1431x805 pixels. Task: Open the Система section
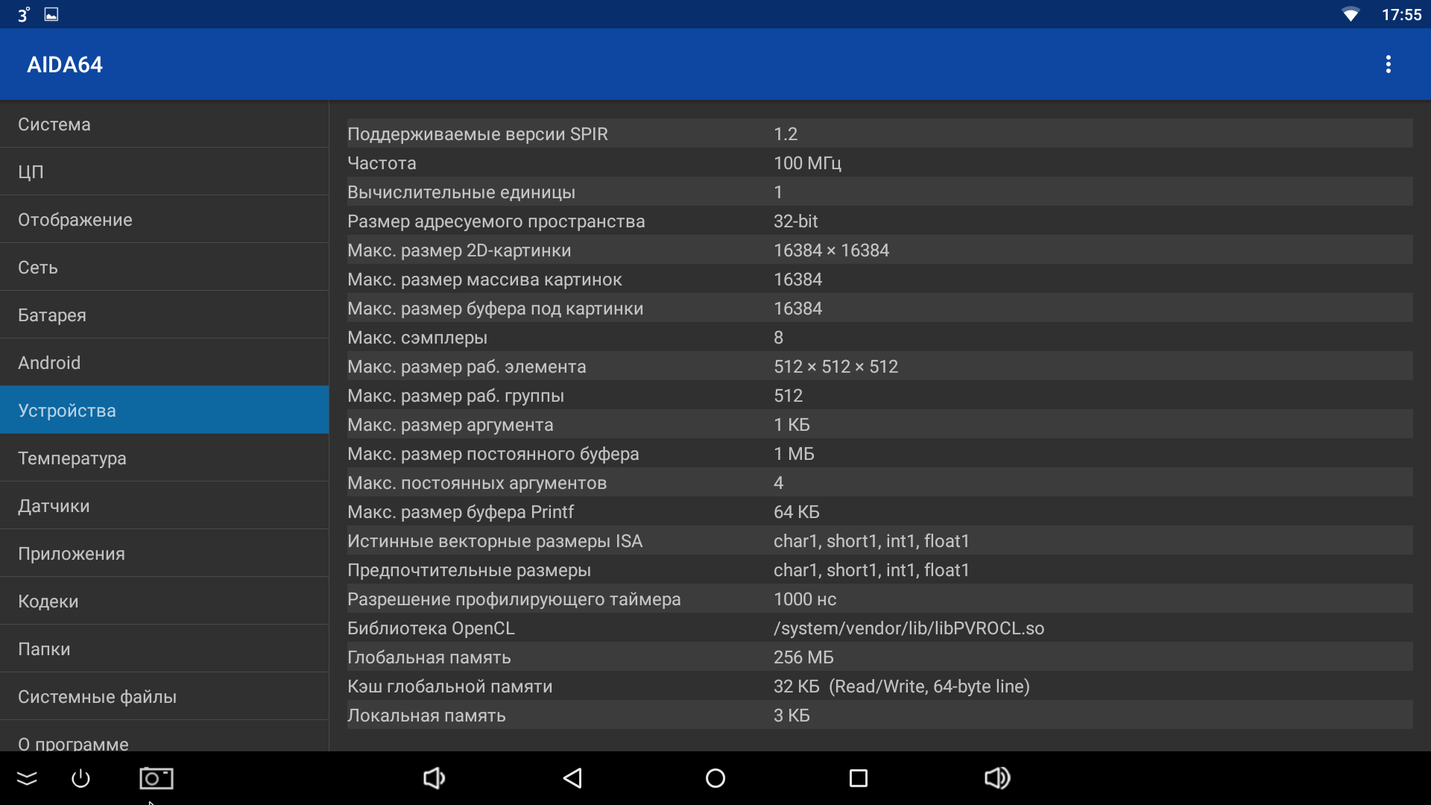[164, 124]
